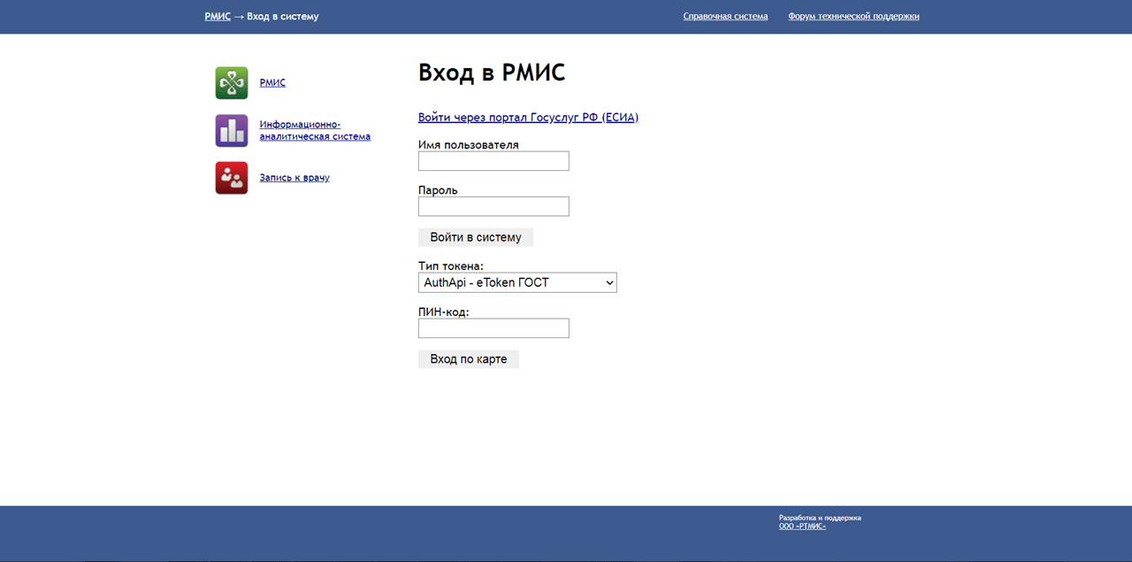1132x562 pixels.
Task: Open the red Запись к врачу icon
Action: 232,178
